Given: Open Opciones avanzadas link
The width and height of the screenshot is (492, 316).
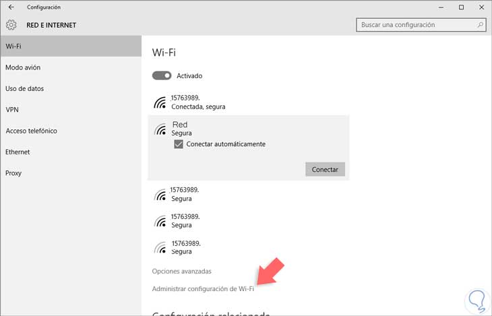Looking at the screenshot, I should [x=182, y=272].
